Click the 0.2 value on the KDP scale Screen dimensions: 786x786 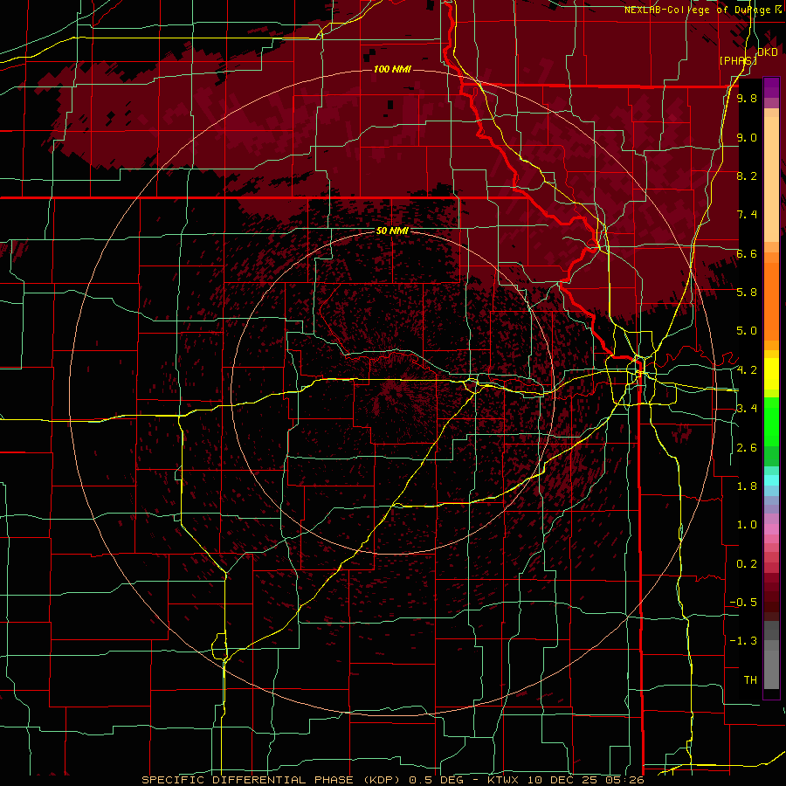coord(747,564)
